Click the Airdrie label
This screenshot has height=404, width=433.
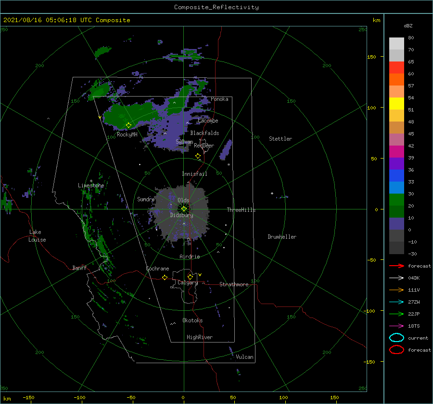coord(190,257)
